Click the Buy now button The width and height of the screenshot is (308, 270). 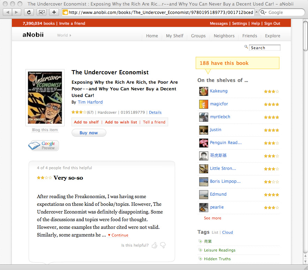click(89, 133)
